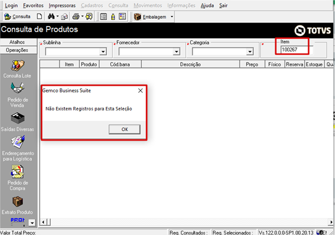Click the Estoque column header
The height and width of the screenshot is (235, 335).
(314, 64)
